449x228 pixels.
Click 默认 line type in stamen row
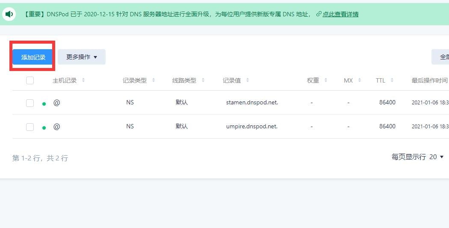click(182, 102)
